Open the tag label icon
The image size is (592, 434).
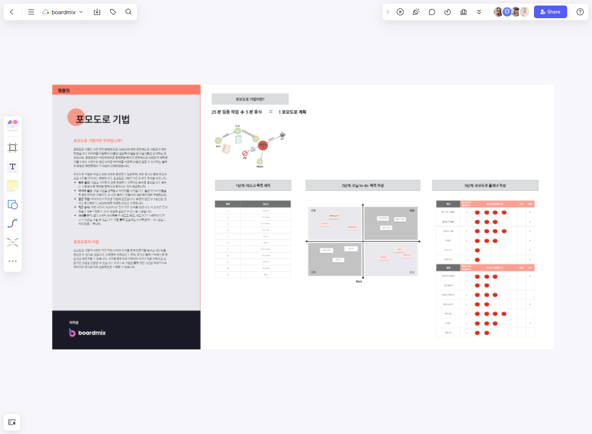pos(113,12)
